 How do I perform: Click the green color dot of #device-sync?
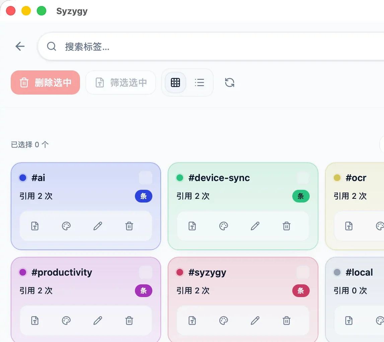click(180, 178)
